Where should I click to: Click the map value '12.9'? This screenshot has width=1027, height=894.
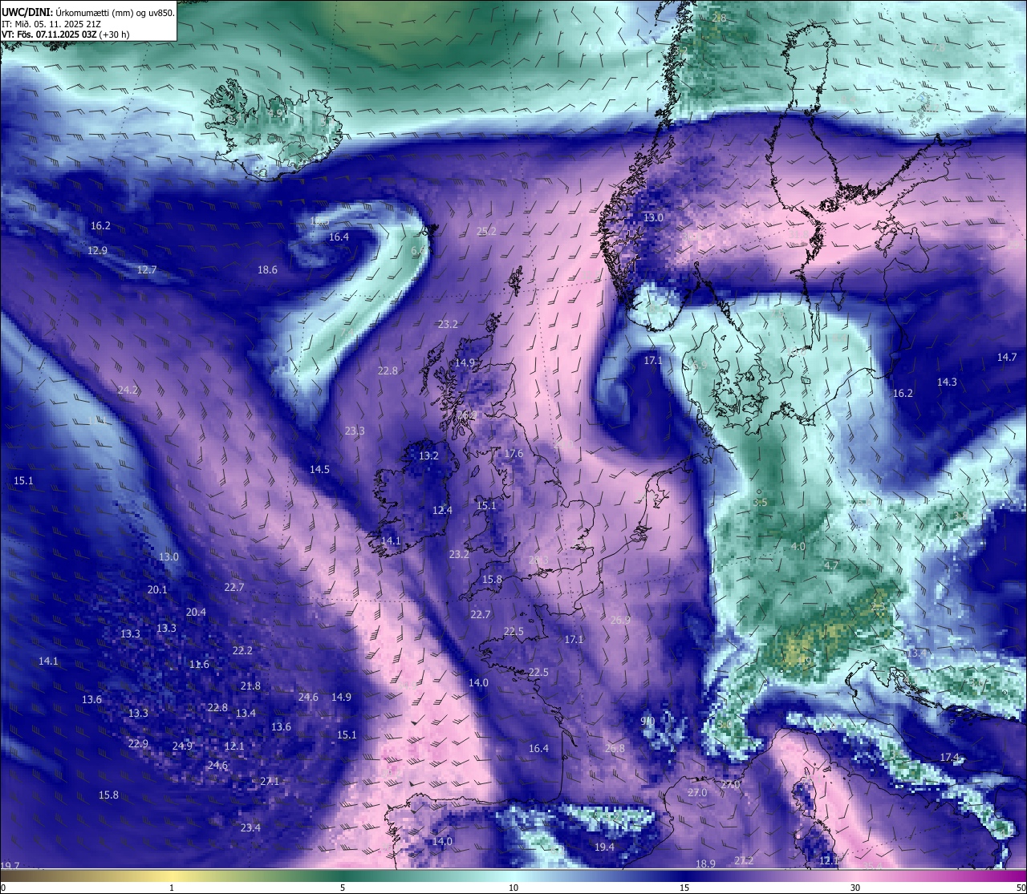click(98, 251)
